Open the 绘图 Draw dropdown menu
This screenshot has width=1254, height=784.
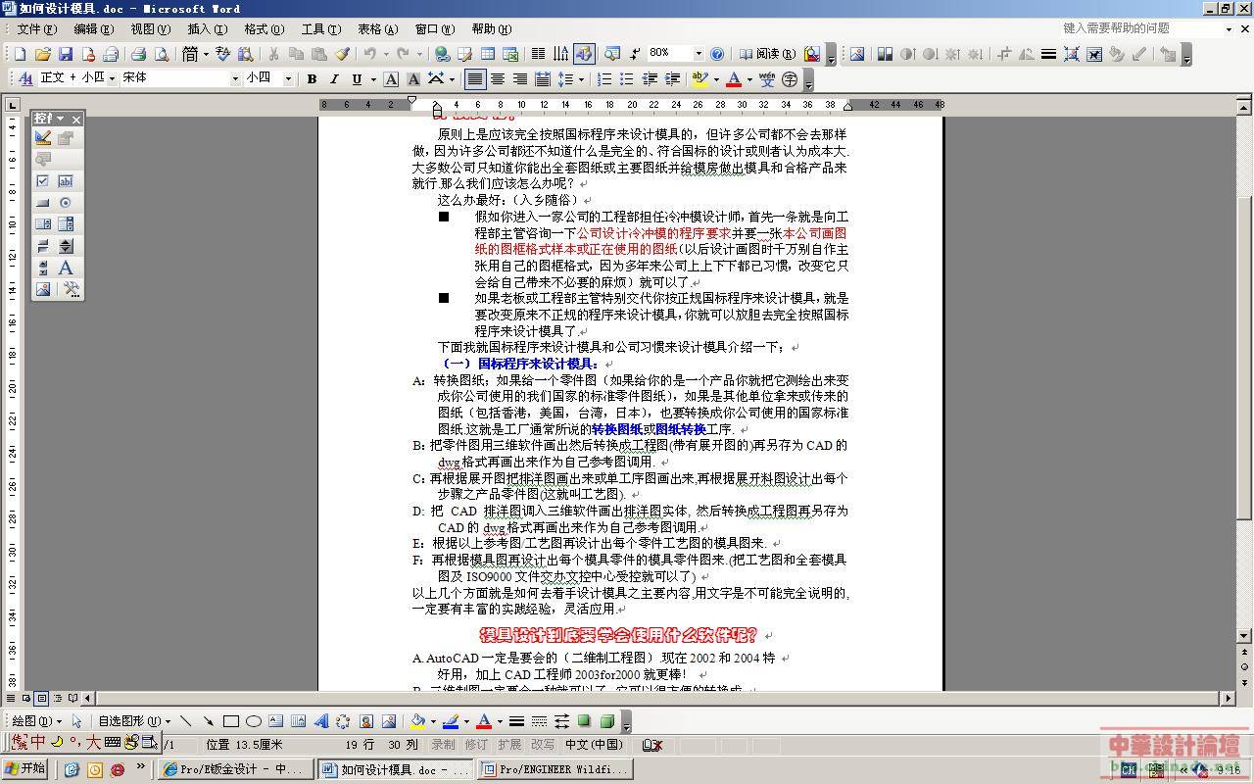click(36, 721)
